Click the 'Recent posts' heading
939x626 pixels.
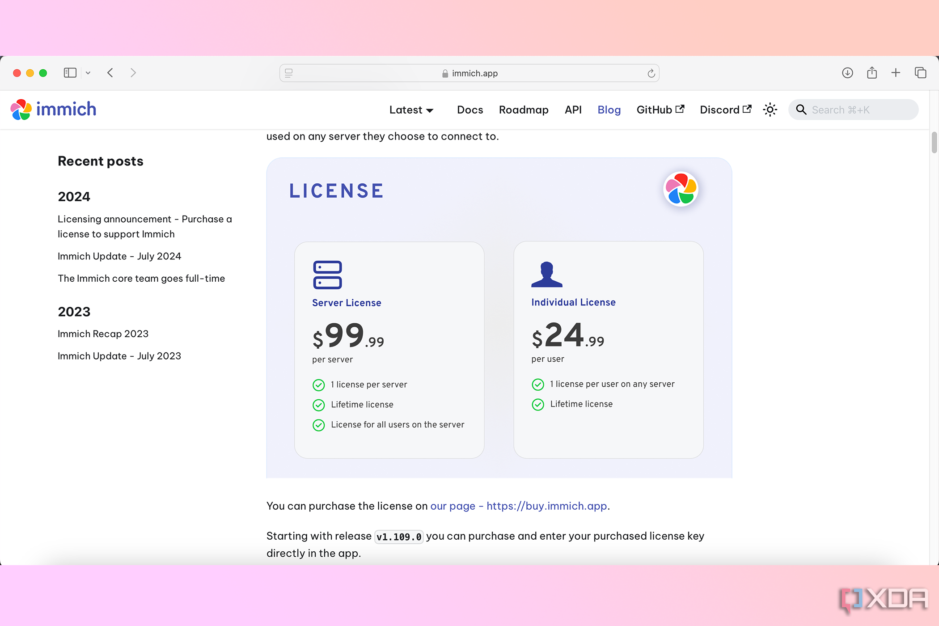pos(101,161)
